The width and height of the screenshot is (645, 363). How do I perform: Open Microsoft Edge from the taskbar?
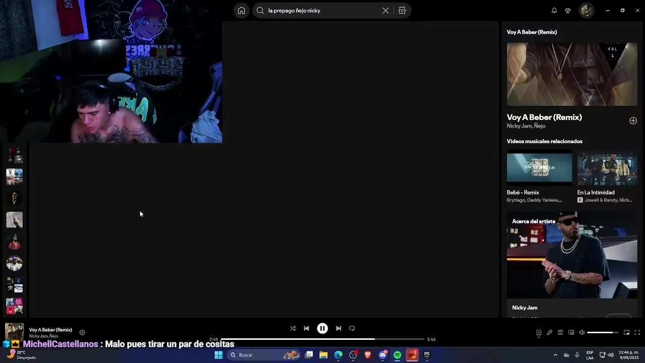338,355
